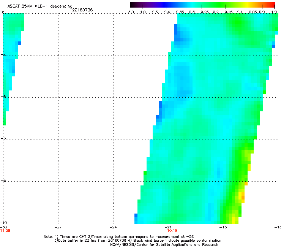Screen dimensions: 281x247
Task: Click the longitude axis label "-21"
Action: [x=168, y=227]
